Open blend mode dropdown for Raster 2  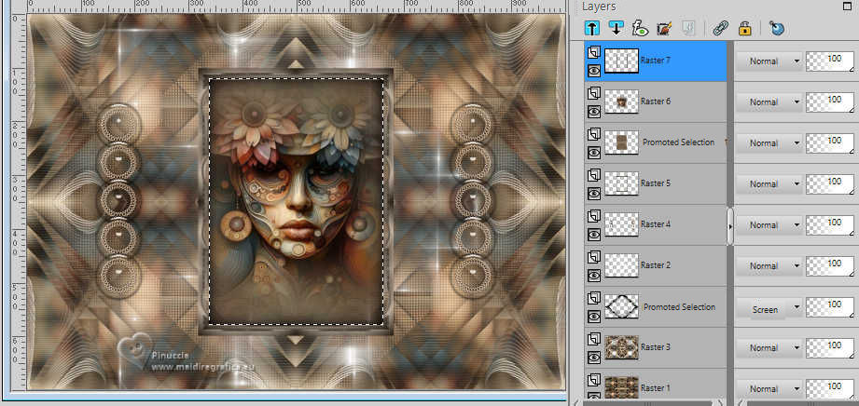click(x=769, y=266)
